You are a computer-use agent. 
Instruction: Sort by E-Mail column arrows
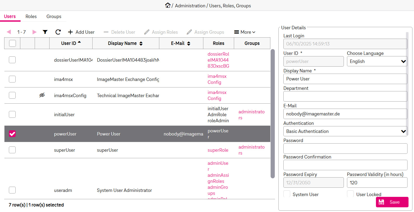(x=189, y=43)
